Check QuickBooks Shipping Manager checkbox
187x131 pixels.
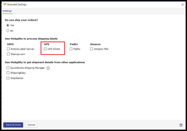8,68
